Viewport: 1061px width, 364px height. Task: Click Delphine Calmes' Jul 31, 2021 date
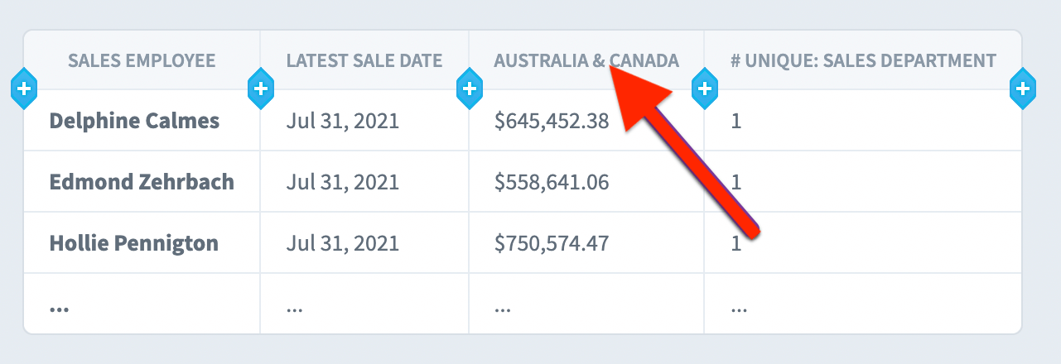click(343, 122)
